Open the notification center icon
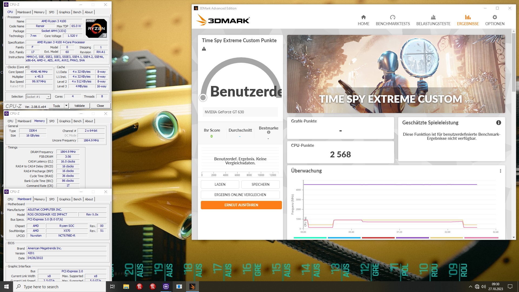Screen dimensions: 519x292 click(510, 287)
